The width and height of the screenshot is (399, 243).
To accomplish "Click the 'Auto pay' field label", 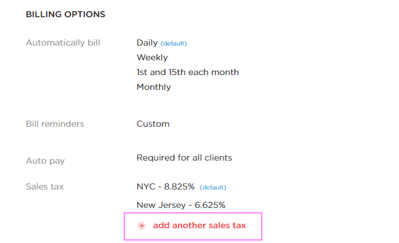I will (x=46, y=161).
